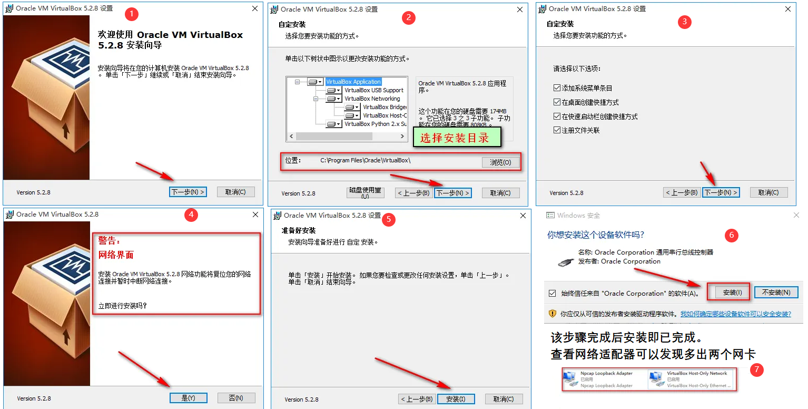Viewport: 808px width, 409px height.
Task: Disable 始终信任来自 Oracle Corporation 的软件 checkbox
Action: (x=552, y=293)
